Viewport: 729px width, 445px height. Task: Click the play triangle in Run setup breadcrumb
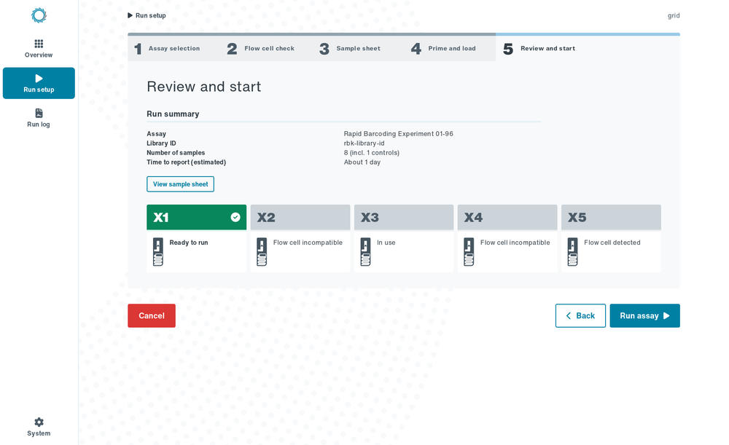click(130, 15)
